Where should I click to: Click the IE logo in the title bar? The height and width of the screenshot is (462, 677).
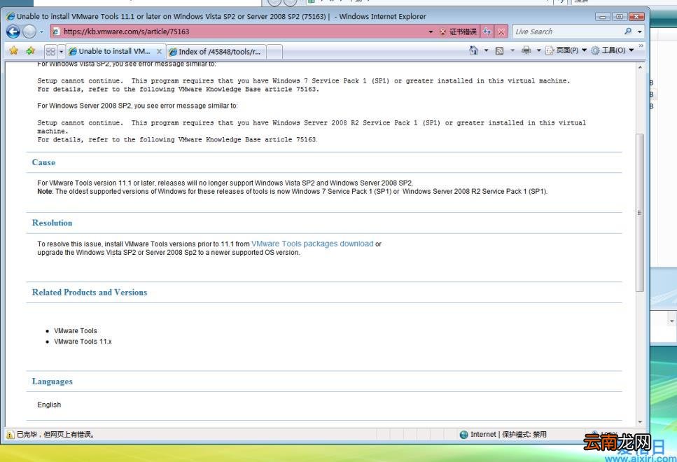pyautogui.click(x=11, y=16)
